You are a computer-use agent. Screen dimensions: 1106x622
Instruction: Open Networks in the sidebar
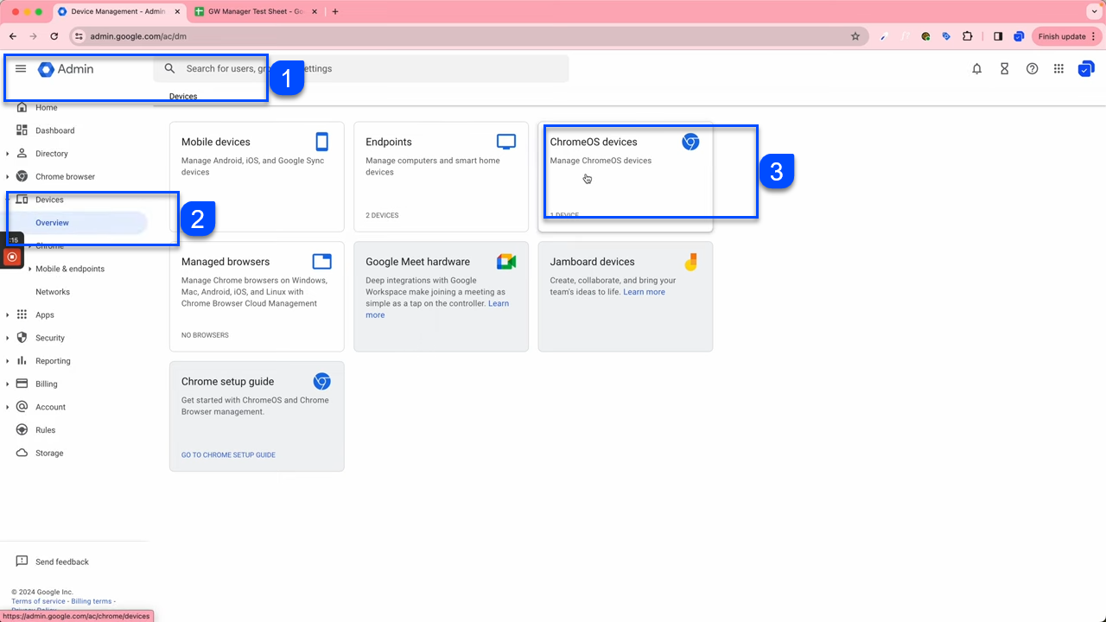point(53,292)
